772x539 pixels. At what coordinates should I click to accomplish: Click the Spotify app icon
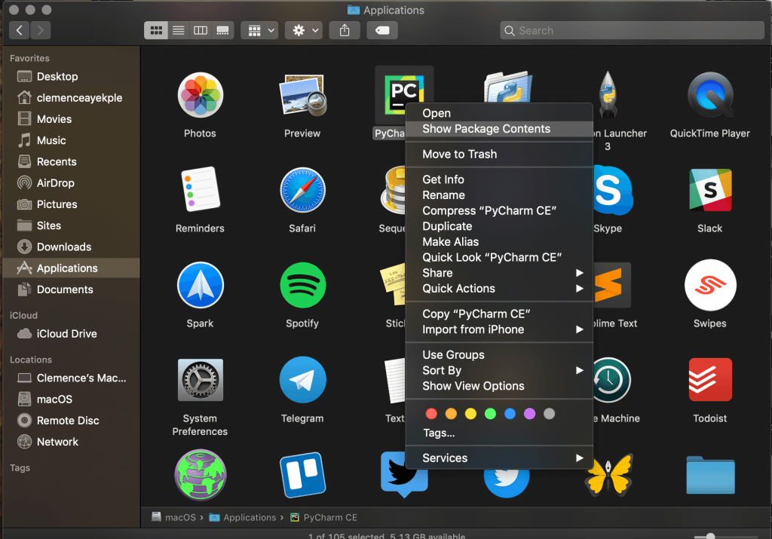pos(302,286)
